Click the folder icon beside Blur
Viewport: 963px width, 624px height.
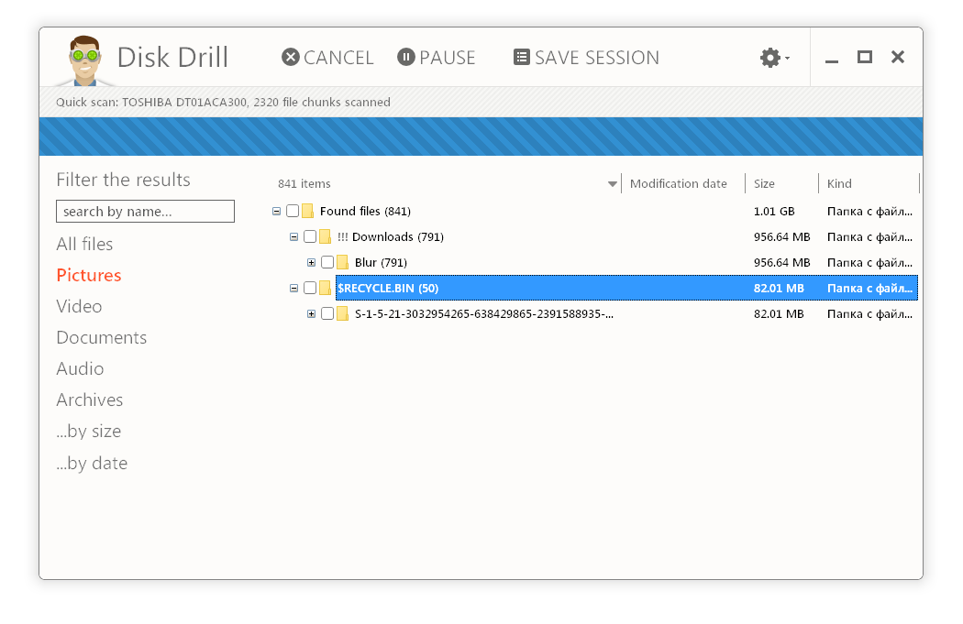coord(343,263)
